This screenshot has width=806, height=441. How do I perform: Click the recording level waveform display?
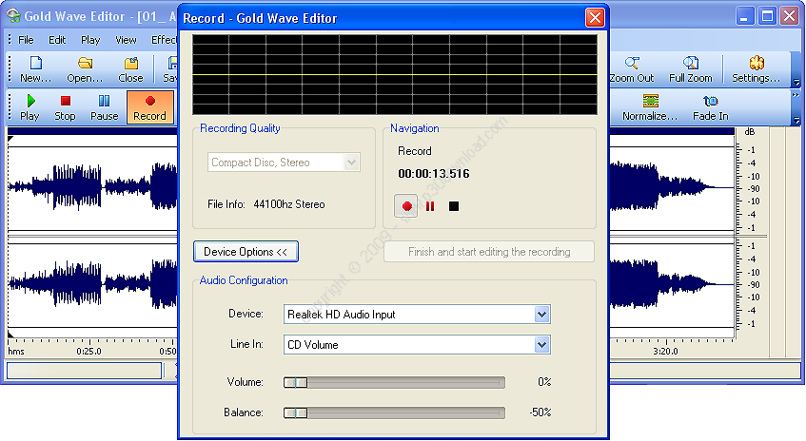click(395, 74)
